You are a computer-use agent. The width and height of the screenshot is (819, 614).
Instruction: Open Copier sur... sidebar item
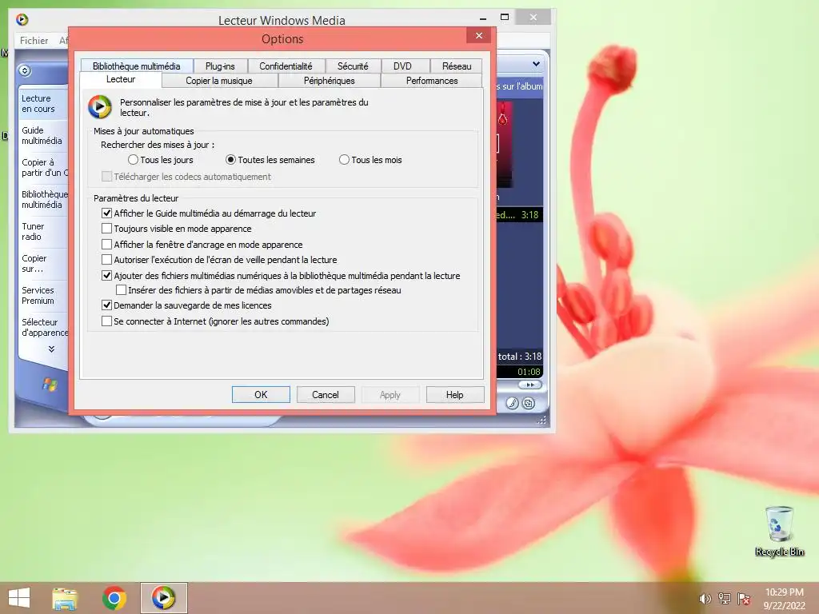43,264
